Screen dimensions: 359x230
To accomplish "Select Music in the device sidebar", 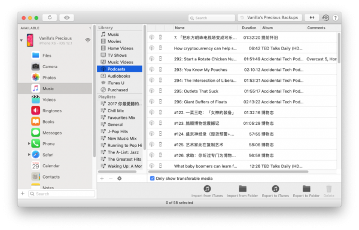I will pos(55,88).
